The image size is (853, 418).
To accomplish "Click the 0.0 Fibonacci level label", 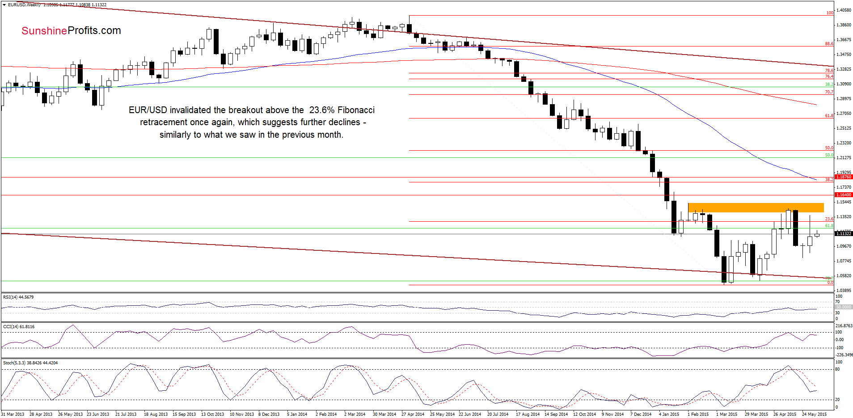I will coord(830,283).
